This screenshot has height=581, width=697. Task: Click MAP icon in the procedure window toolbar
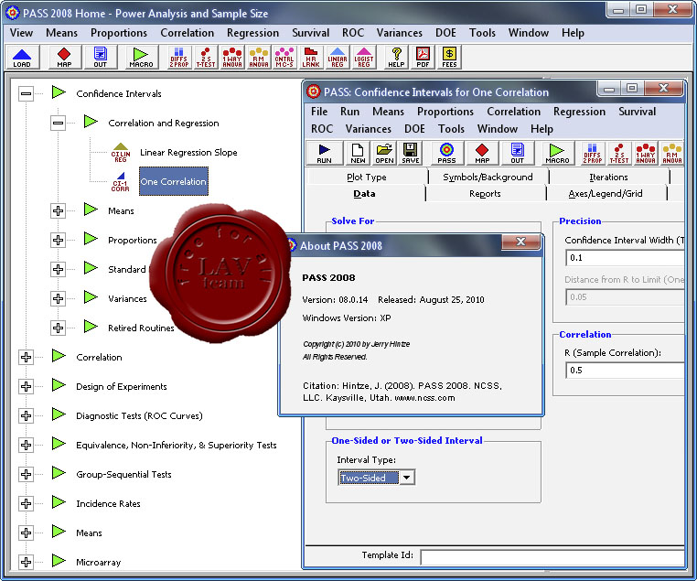tap(482, 154)
